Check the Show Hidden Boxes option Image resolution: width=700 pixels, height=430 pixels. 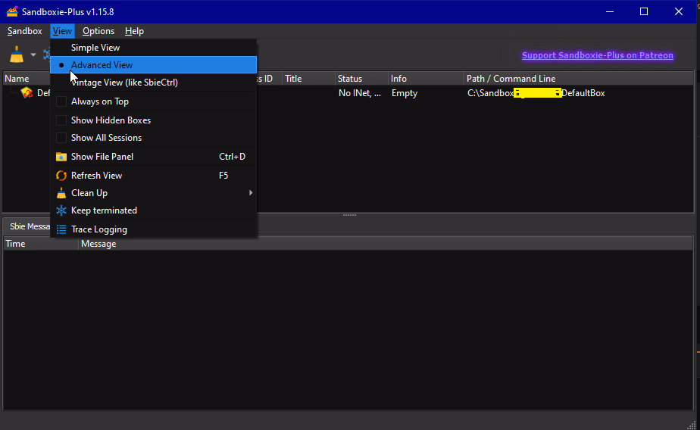[61, 120]
